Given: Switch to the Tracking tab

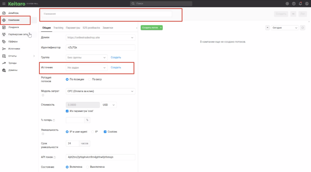Looking at the screenshot, I should 58,28.
